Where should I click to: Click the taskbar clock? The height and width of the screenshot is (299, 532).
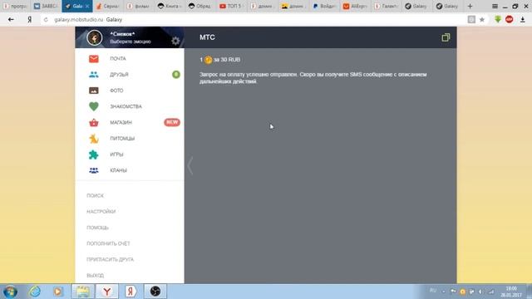click(x=511, y=292)
